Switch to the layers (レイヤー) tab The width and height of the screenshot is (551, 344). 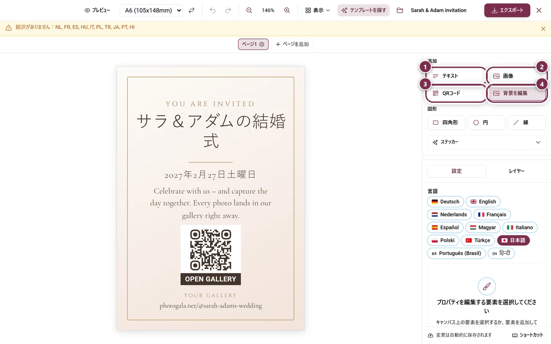tap(516, 171)
